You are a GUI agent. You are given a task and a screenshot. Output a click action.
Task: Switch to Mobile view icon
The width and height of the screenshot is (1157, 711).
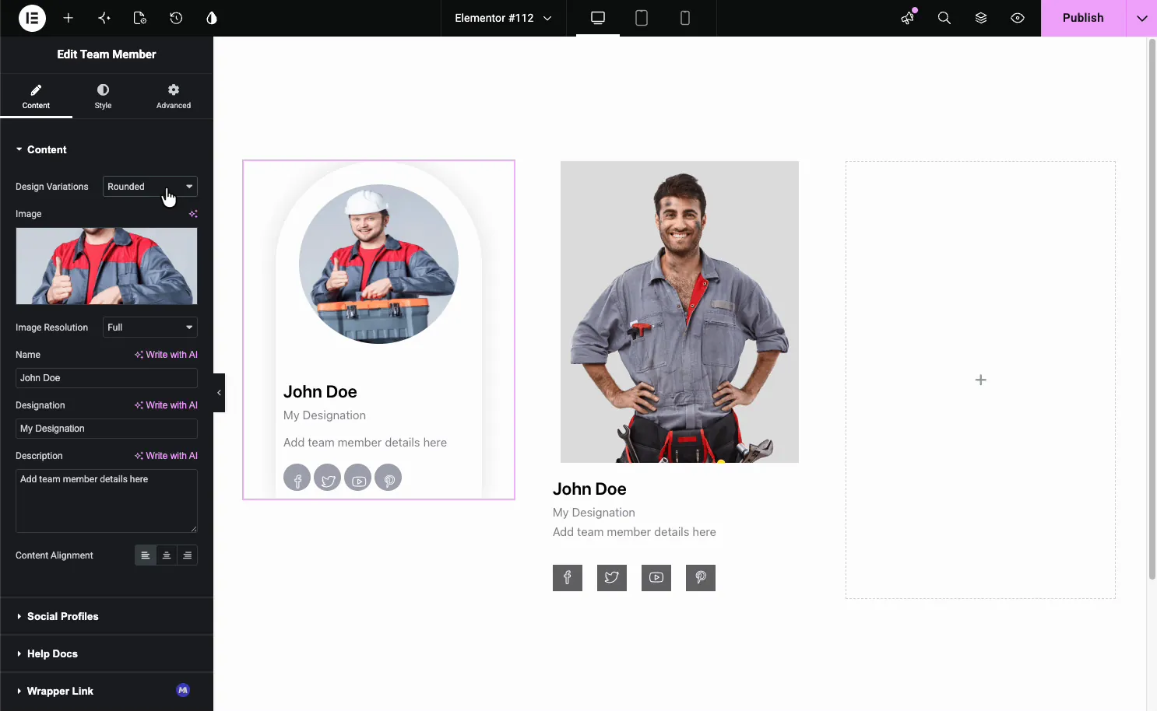point(685,18)
